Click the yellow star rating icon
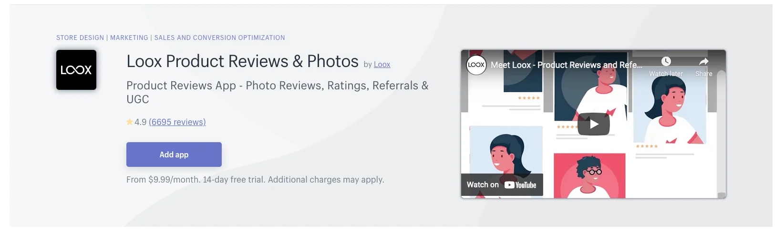Image resolution: width=784 pixels, height=232 pixels. point(130,122)
